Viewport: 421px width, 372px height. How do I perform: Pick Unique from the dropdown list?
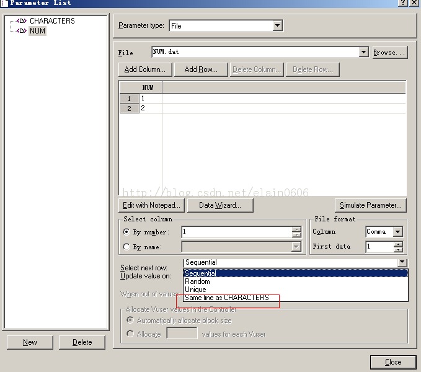(195, 290)
